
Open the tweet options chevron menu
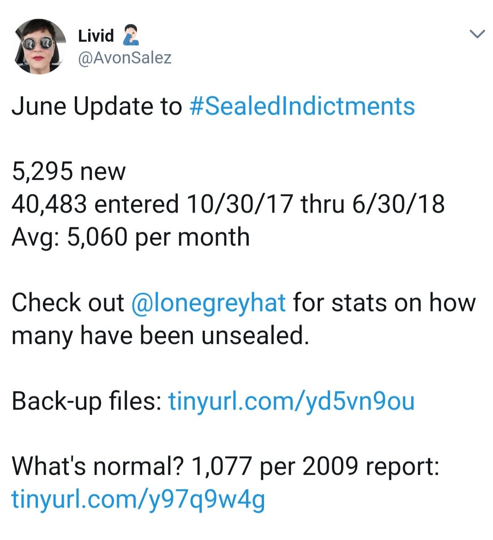click(x=477, y=34)
